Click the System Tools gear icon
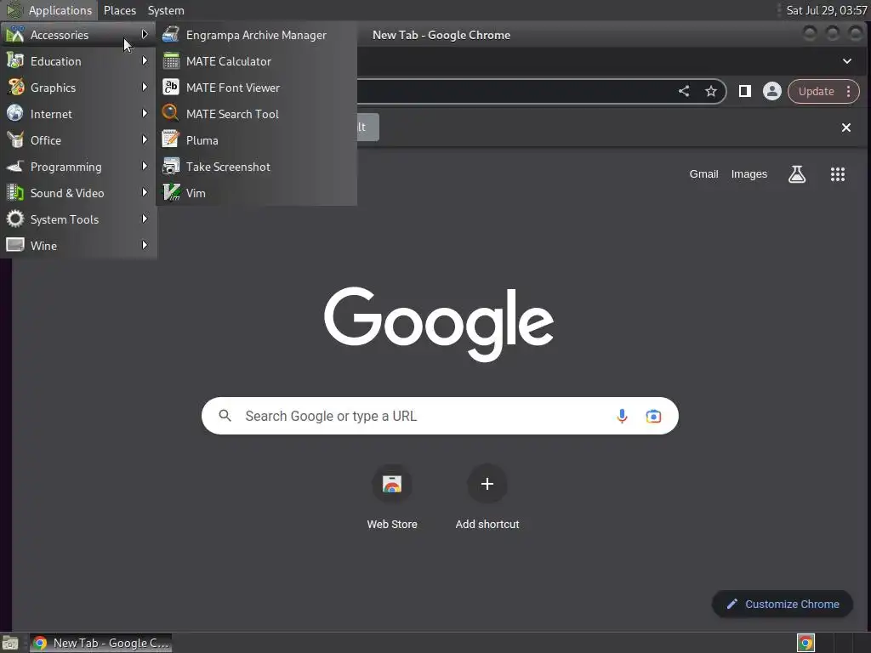 pos(15,219)
